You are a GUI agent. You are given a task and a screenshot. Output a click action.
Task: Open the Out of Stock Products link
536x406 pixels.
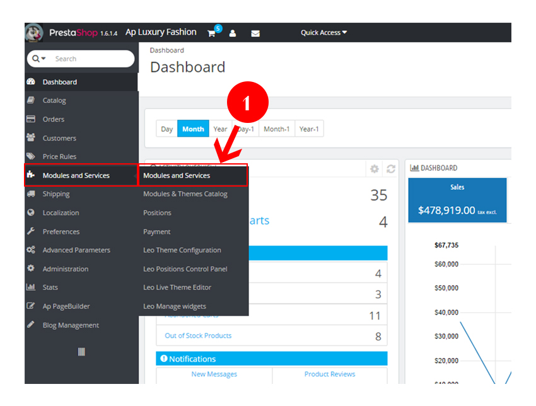click(198, 335)
